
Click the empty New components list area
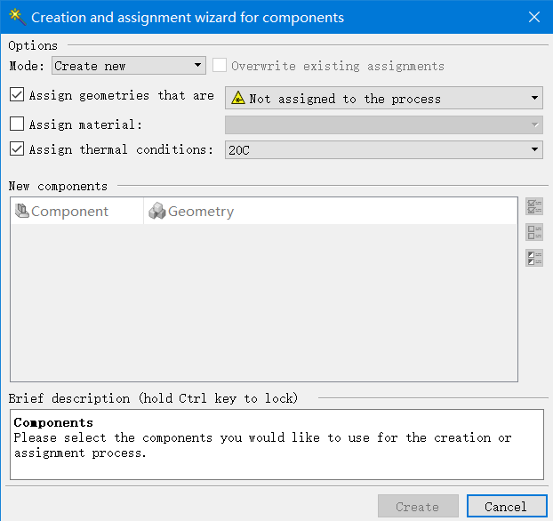pos(263,302)
